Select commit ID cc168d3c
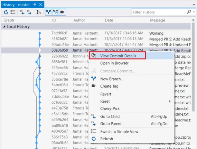This screenshot has width=197, height=149. [60, 102]
